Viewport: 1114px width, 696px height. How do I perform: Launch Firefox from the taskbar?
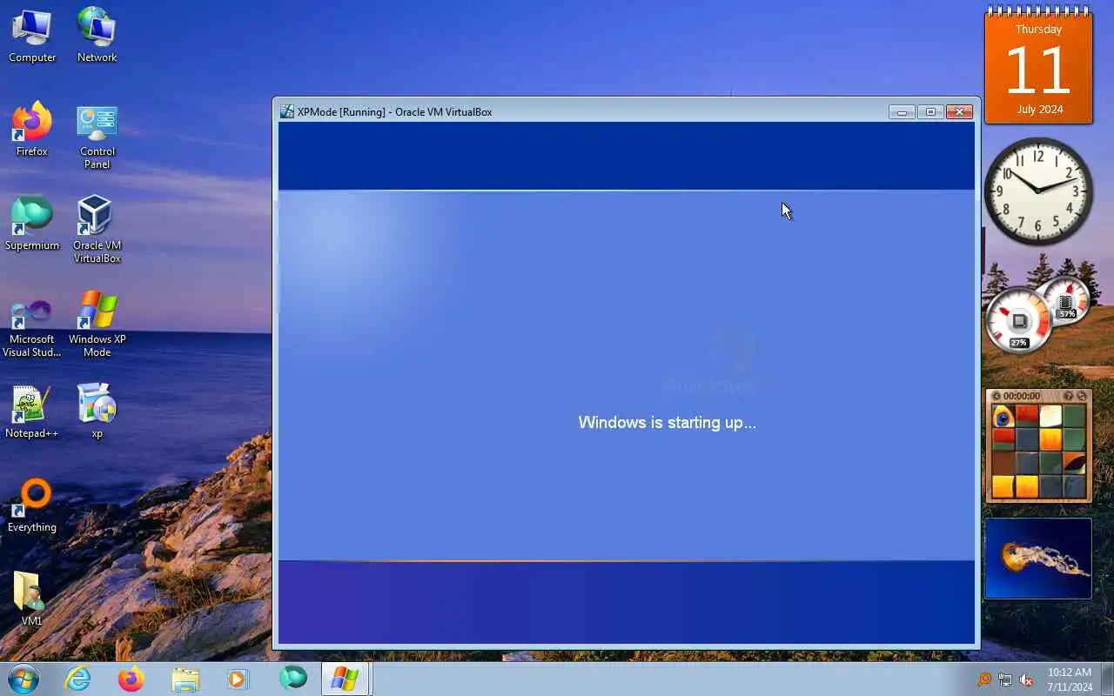pyautogui.click(x=131, y=679)
